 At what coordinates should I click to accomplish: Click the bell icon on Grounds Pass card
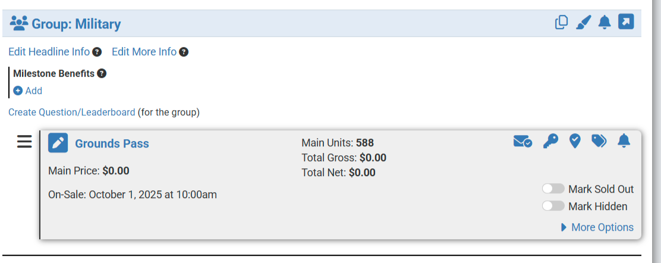pyautogui.click(x=624, y=141)
